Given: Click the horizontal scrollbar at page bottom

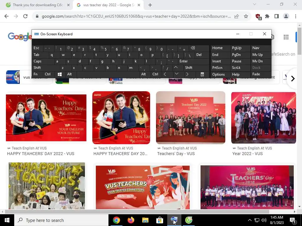Looking at the screenshot, I should pos(137,212).
